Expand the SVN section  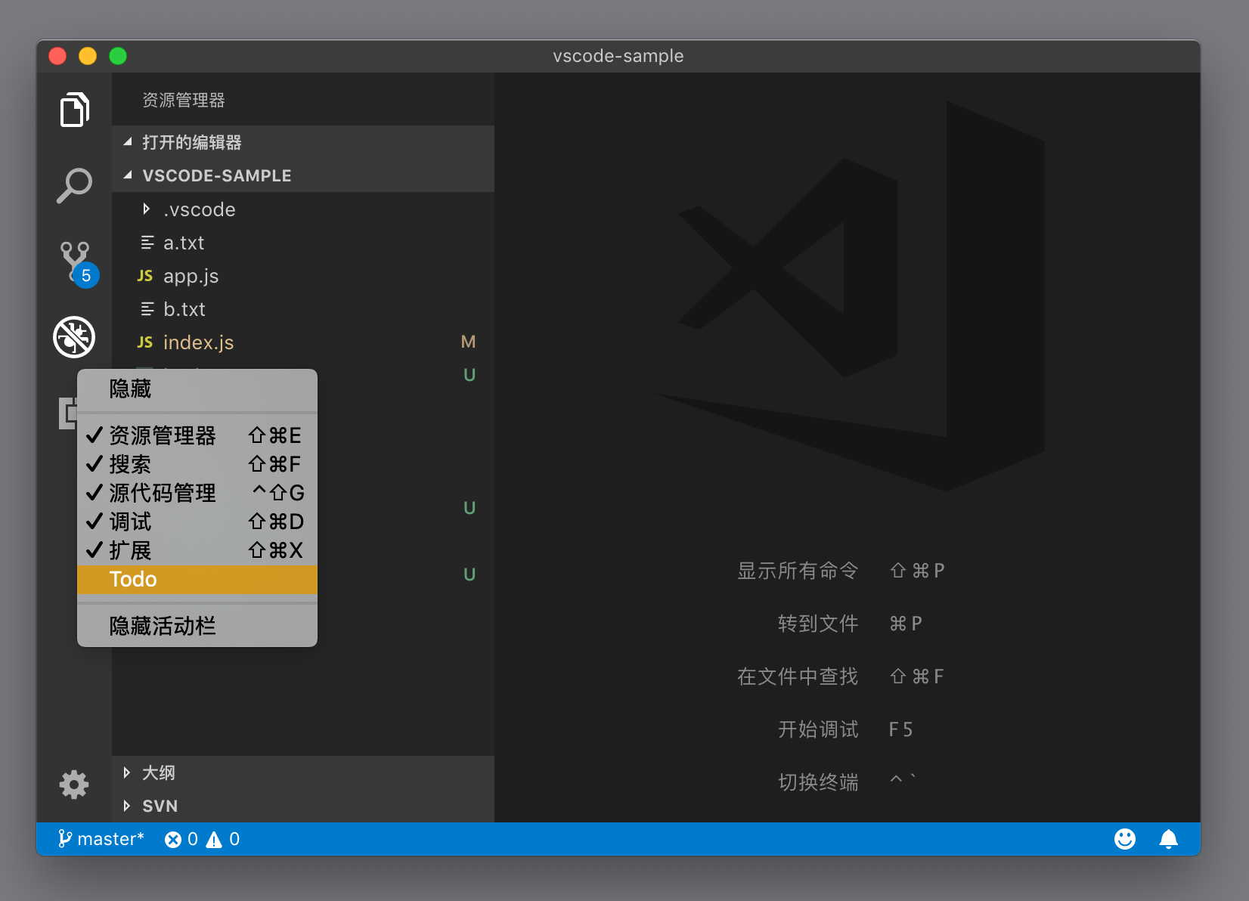click(x=303, y=806)
